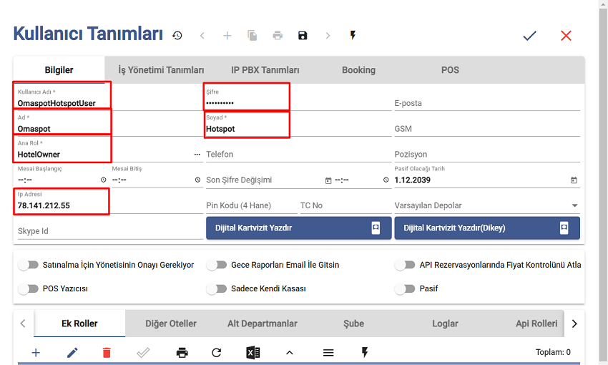608x365 pixels.
Task: Toggle Gece Raporları Email İle Gitsin
Action: click(216, 265)
